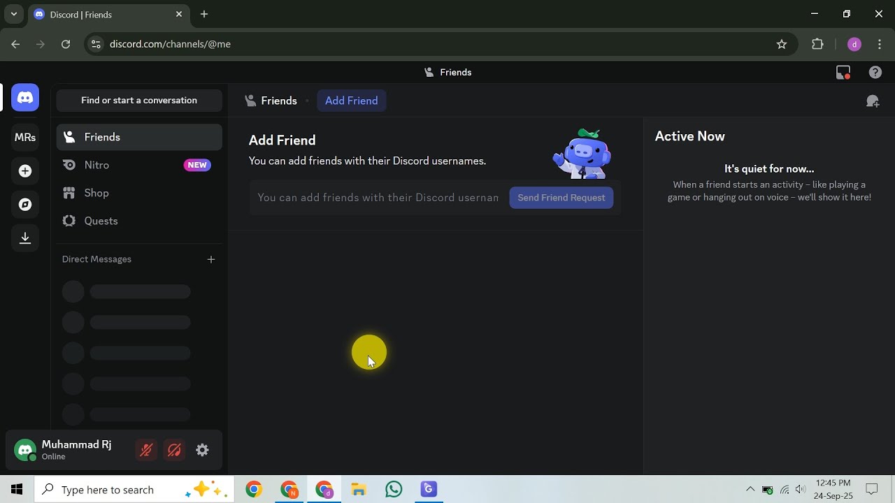Click the Download Apps arrow icon
The width and height of the screenshot is (895, 503).
[25, 238]
